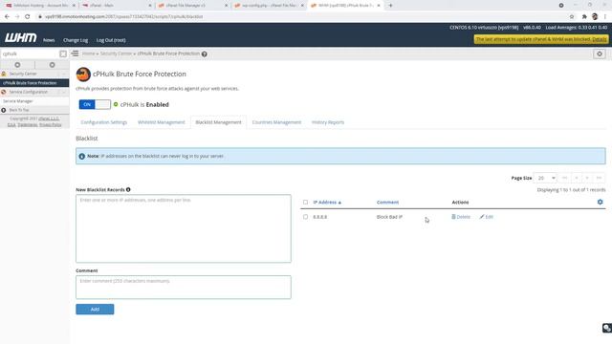Open the Privacy Policy footer link

click(x=51, y=125)
